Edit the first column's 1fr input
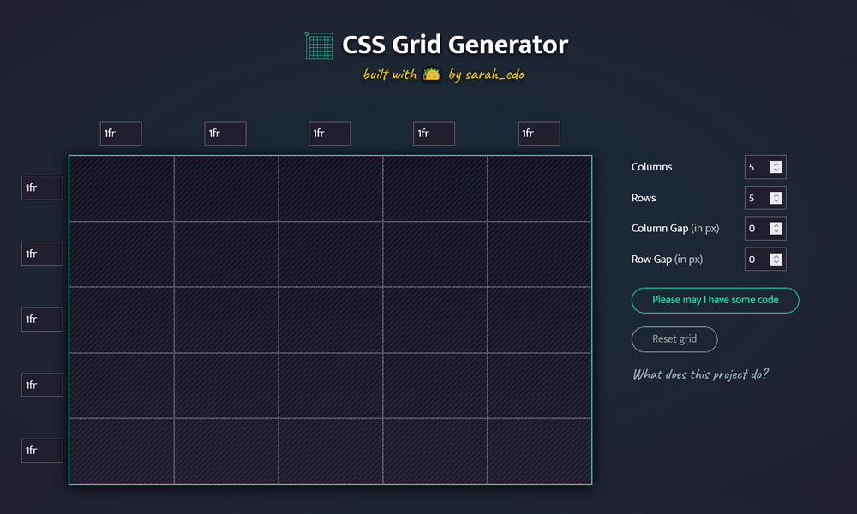 pos(120,133)
